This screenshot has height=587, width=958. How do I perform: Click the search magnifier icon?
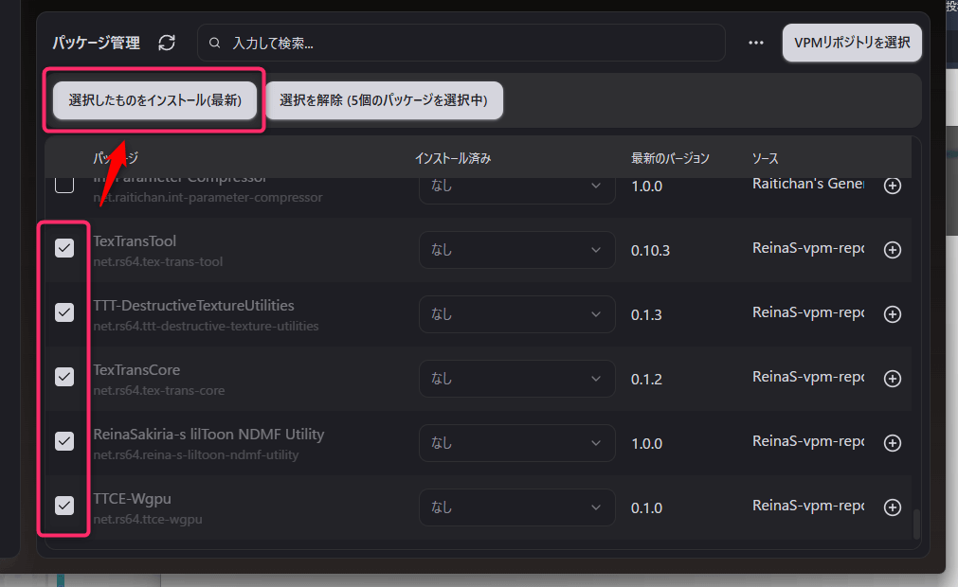(214, 43)
